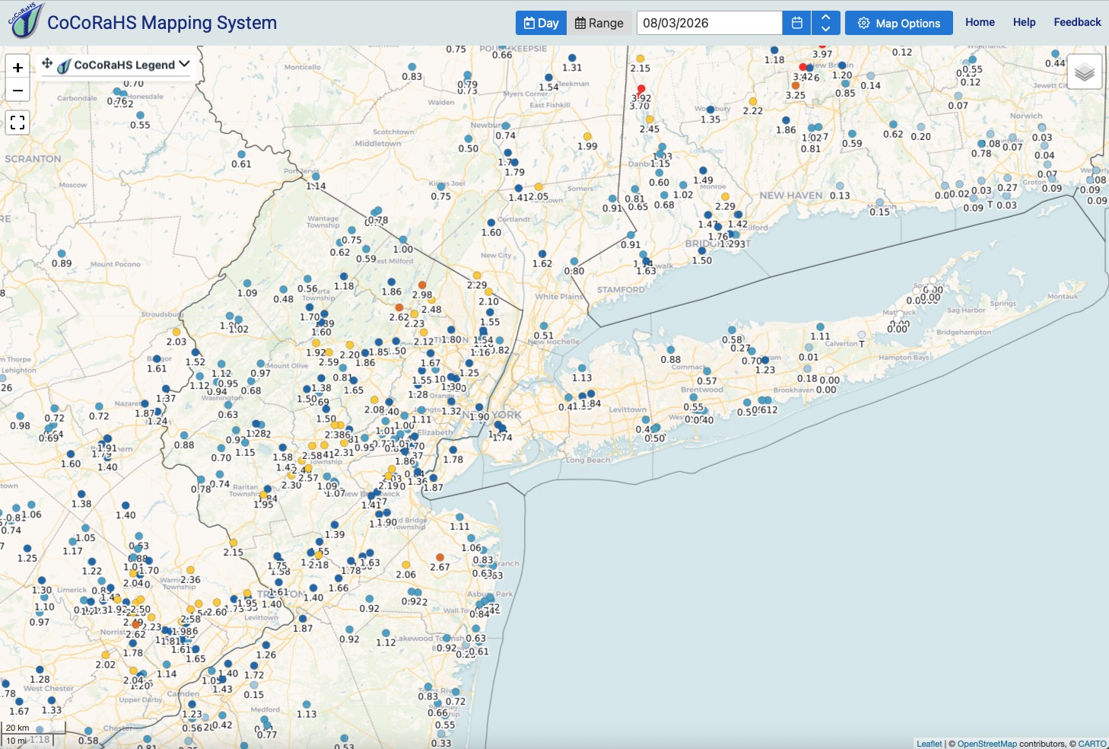The height and width of the screenshot is (749, 1109).
Task: Select the 0.89 station near Mount Pocono
Action: tap(62, 254)
